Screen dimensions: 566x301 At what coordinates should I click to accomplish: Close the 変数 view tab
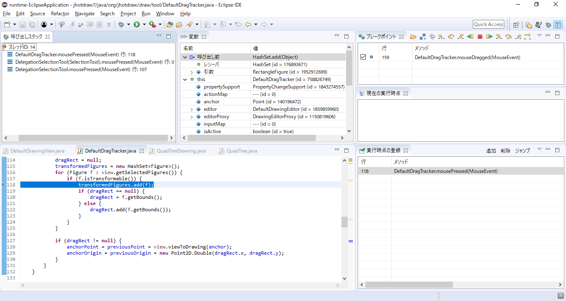(x=204, y=36)
